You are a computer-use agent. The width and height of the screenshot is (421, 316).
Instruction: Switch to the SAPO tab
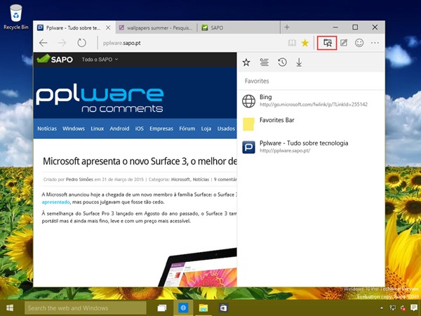tap(239, 27)
